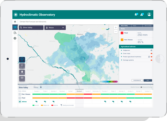
Task: Click the red icon beside Drainage systems
Action: [151, 60]
